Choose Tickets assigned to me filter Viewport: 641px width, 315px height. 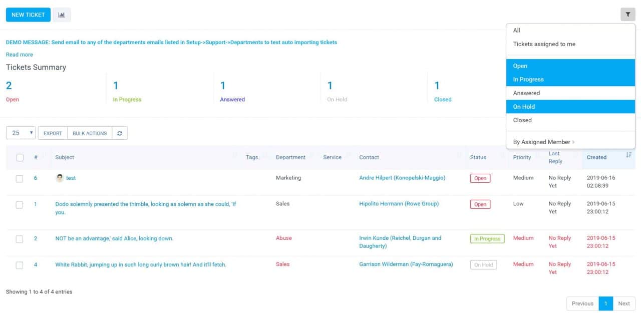click(x=544, y=44)
